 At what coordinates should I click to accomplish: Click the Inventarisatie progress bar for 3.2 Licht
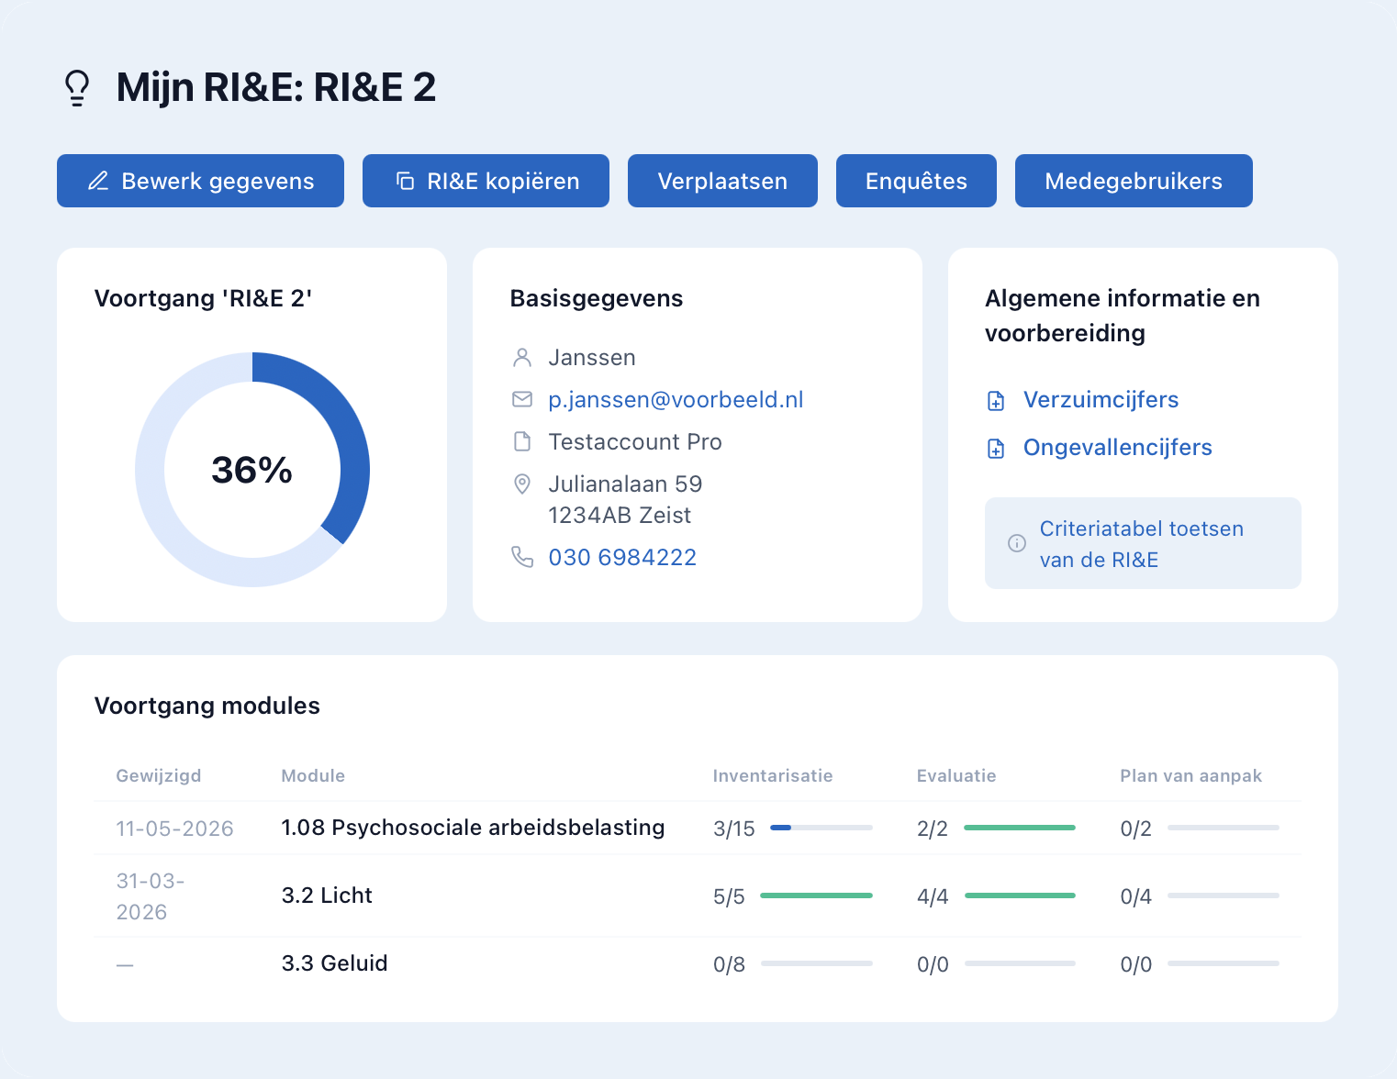click(816, 895)
